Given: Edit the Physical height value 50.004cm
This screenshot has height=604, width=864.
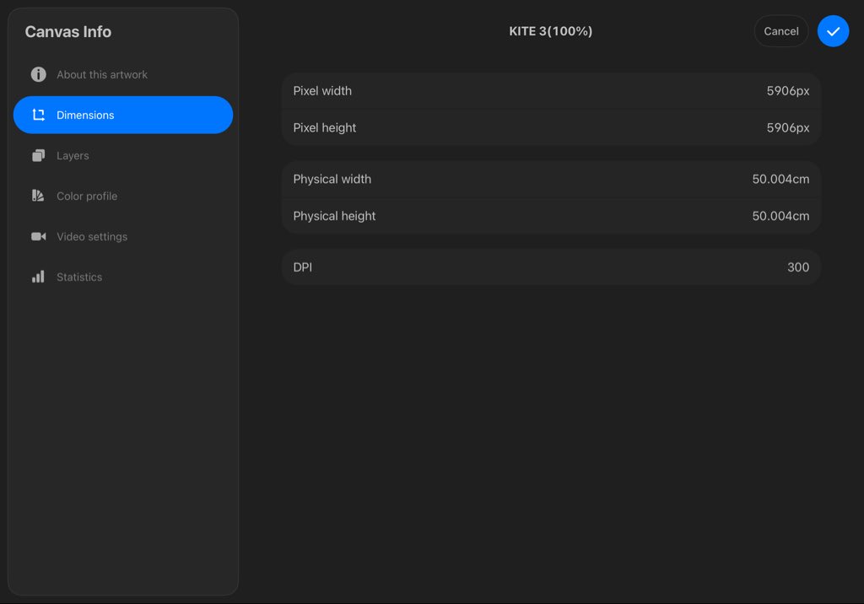Looking at the screenshot, I should 780,216.
